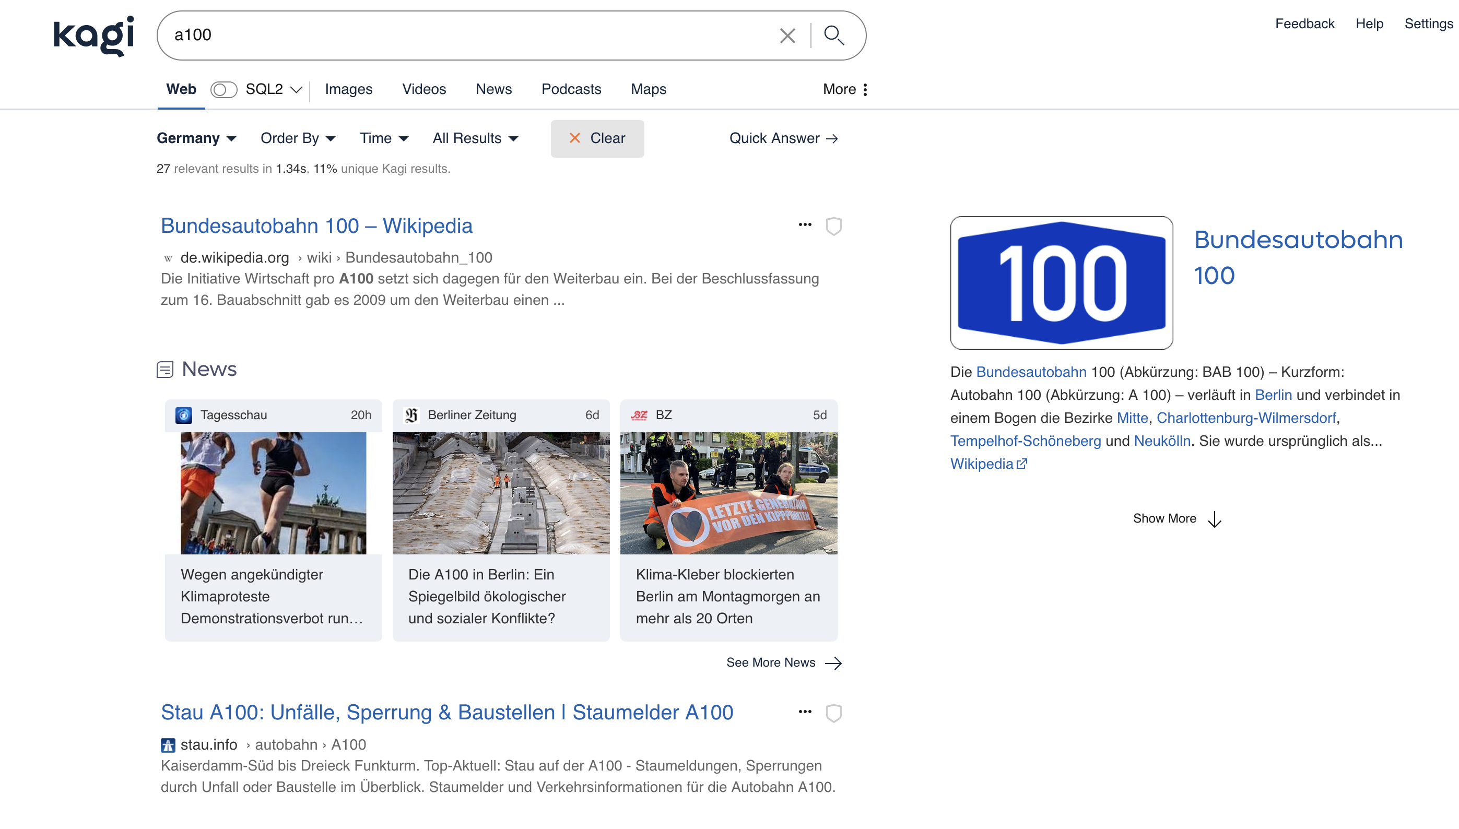The width and height of the screenshot is (1459, 829).
Task: Click the Kagi logo
Action: (x=94, y=35)
